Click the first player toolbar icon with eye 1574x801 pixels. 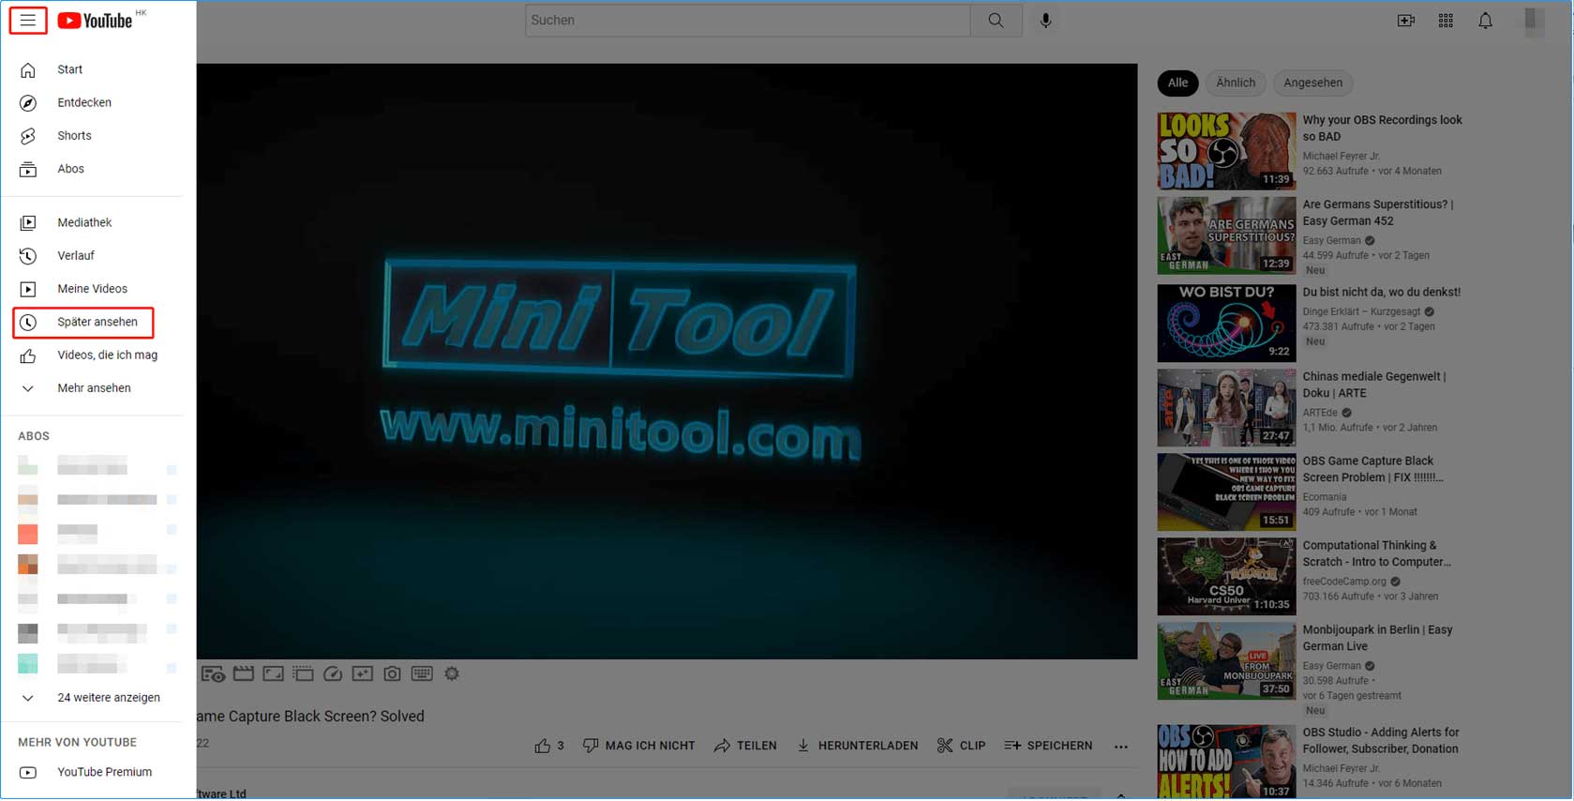[x=213, y=674]
